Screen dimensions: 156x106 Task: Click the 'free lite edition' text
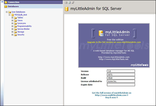[x=115, y=40]
